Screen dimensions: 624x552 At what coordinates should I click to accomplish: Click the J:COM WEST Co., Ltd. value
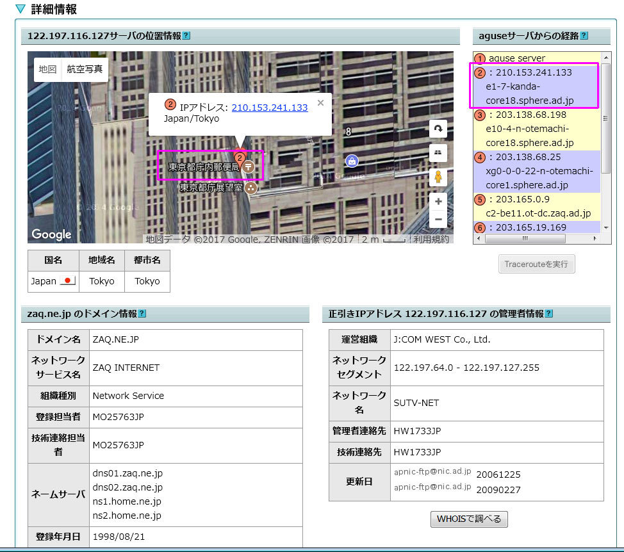(442, 339)
